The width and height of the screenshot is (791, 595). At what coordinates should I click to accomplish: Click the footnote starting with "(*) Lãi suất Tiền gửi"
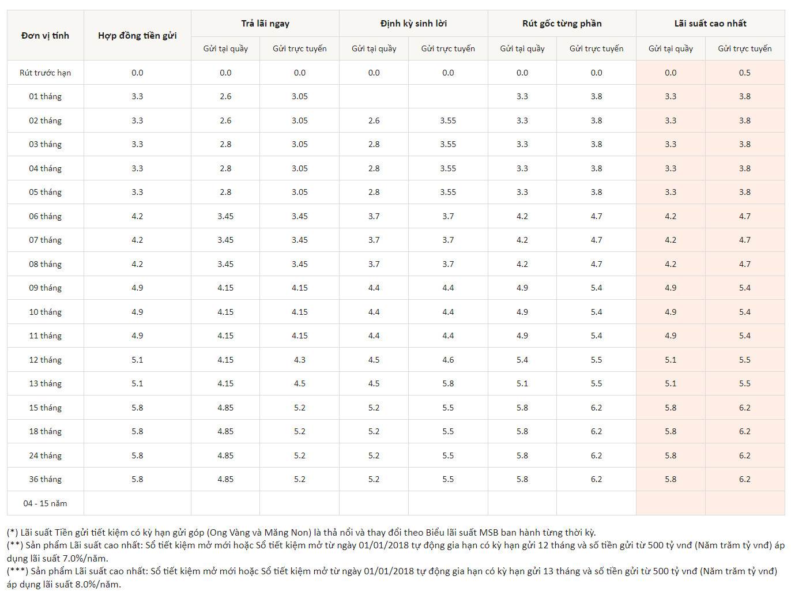[301, 533]
